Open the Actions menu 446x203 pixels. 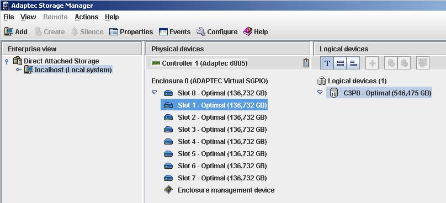click(87, 17)
